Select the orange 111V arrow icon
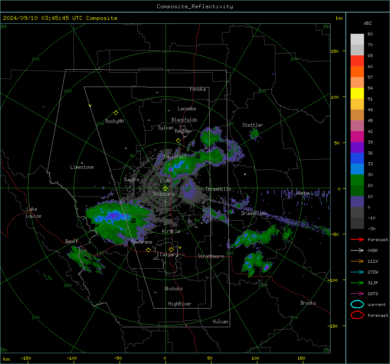Screen dimensions: 390x364 coord(357,261)
